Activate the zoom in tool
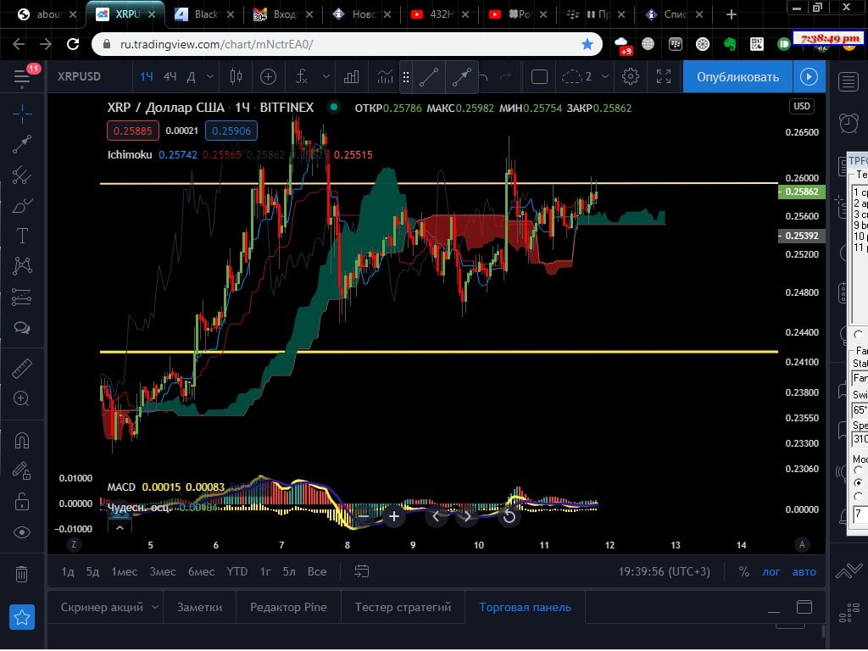 [x=22, y=398]
